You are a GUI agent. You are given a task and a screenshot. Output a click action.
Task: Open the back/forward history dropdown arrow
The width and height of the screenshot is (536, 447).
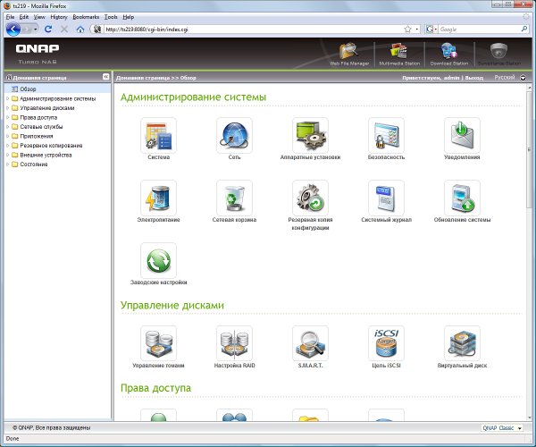tap(35, 30)
